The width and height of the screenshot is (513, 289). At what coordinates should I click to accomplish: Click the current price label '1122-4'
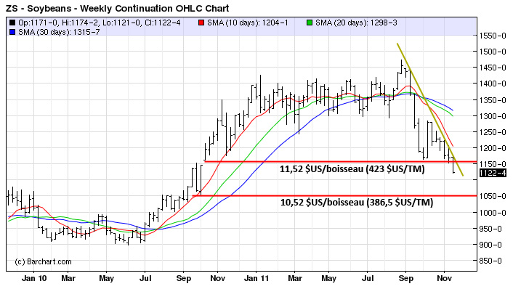pos(493,173)
